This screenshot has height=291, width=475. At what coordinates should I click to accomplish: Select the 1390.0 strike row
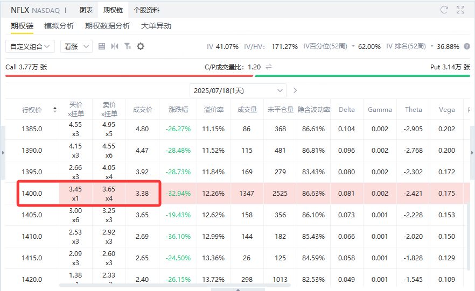click(x=237, y=150)
